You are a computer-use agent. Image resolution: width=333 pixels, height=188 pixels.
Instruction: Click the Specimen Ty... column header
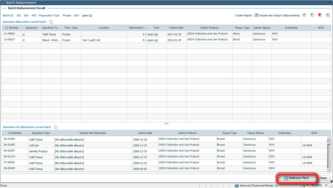coord(51,28)
